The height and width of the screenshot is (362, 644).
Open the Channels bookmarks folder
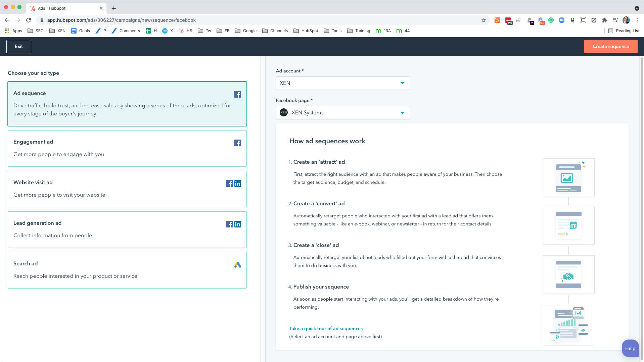pos(275,31)
